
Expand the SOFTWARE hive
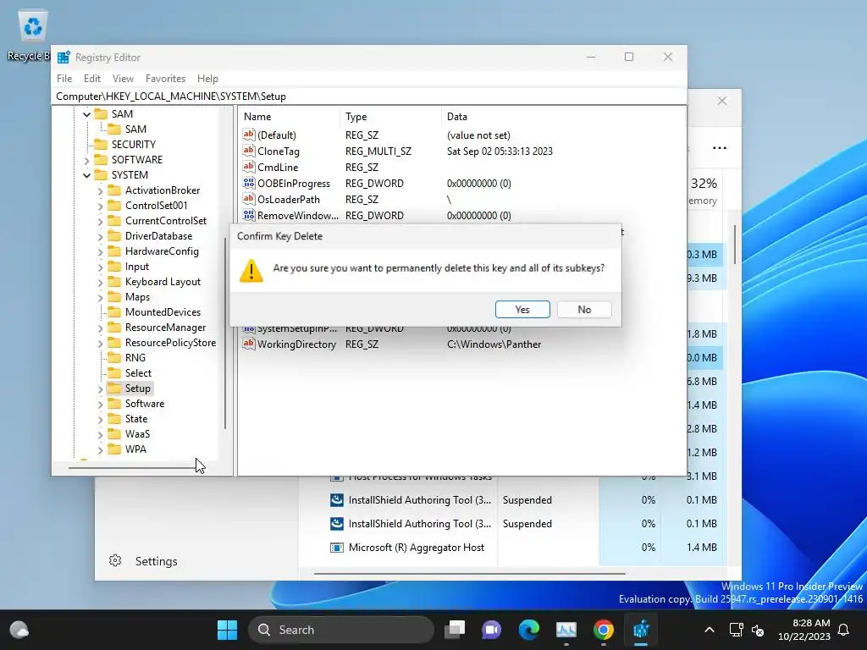click(87, 160)
